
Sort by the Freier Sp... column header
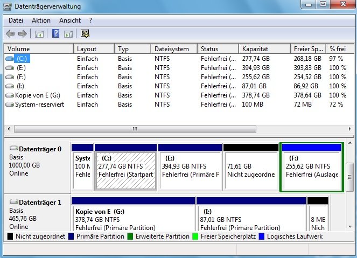click(x=309, y=49)
